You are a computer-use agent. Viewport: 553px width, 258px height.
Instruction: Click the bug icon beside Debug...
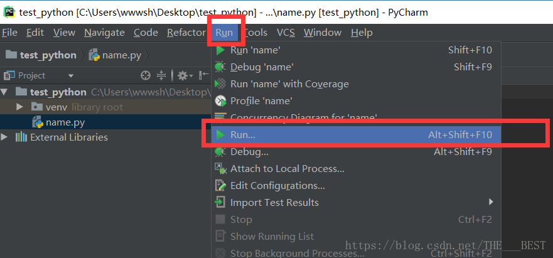click(x=220, y=152)
